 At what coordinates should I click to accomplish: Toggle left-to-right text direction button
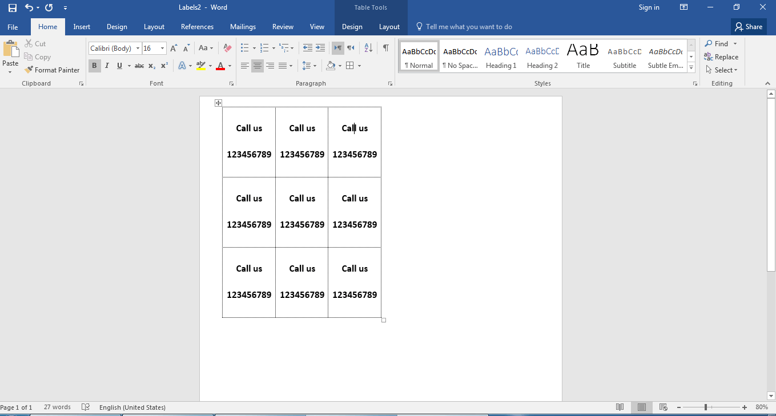(x=338, y=49)
